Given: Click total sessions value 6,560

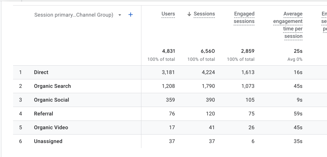Looking at the screenshot, I should click(208, 51).
